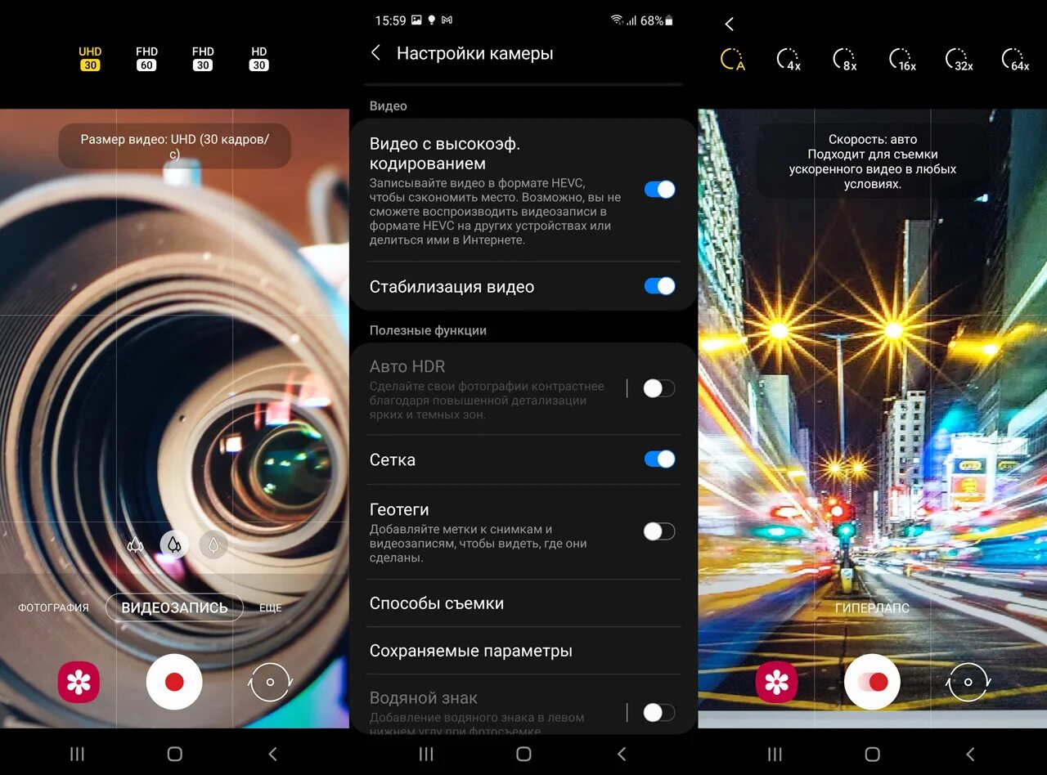1047x775 pixels.
Task: Select 64x hyperlapse speed
Action: [x=1015, y=60]
